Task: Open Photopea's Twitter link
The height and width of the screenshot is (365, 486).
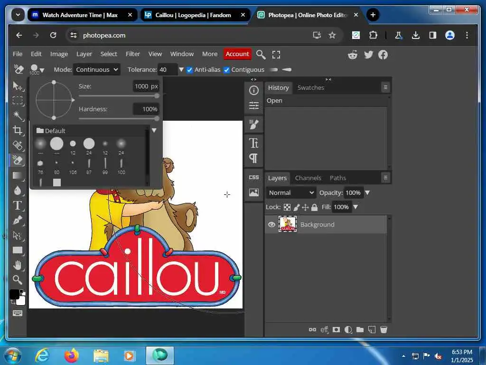Action: pyautogui.click(x=368, y=55)
